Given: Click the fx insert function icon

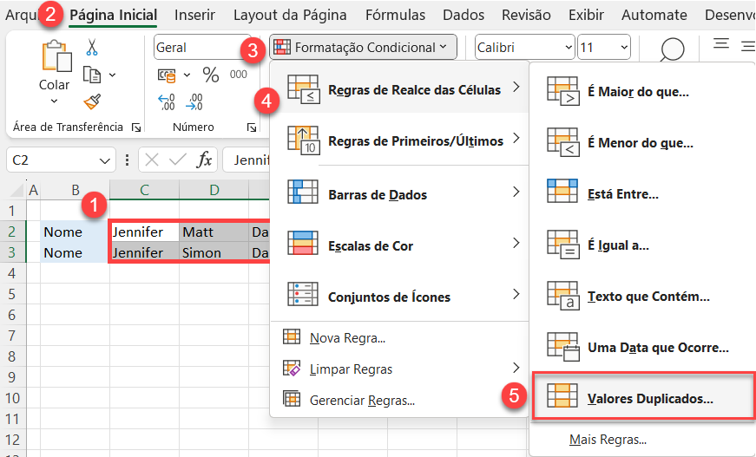Looking at the screenshot, I should (205, 160).
